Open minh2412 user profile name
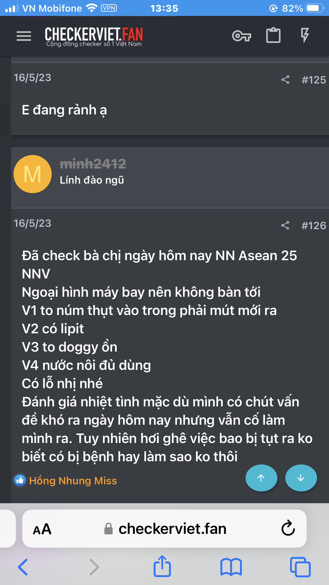 [93, 163]
